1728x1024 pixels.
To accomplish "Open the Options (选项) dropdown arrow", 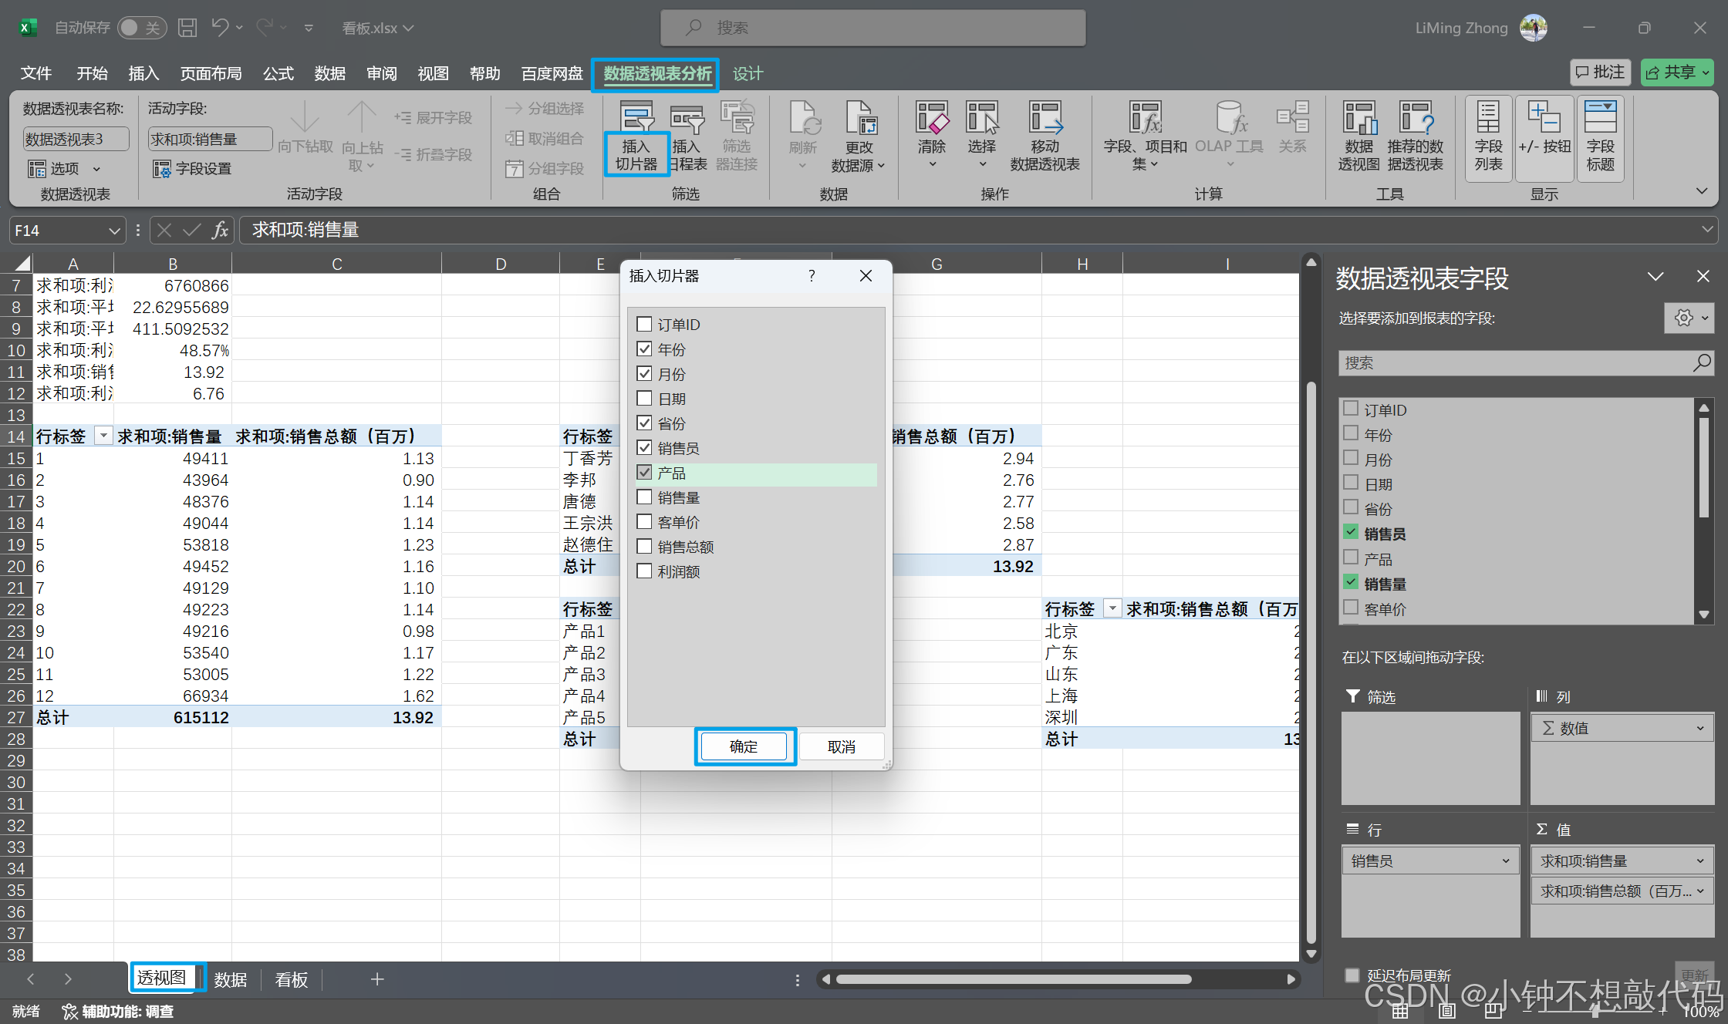I will pyautogui.click(x=96, y=169).
